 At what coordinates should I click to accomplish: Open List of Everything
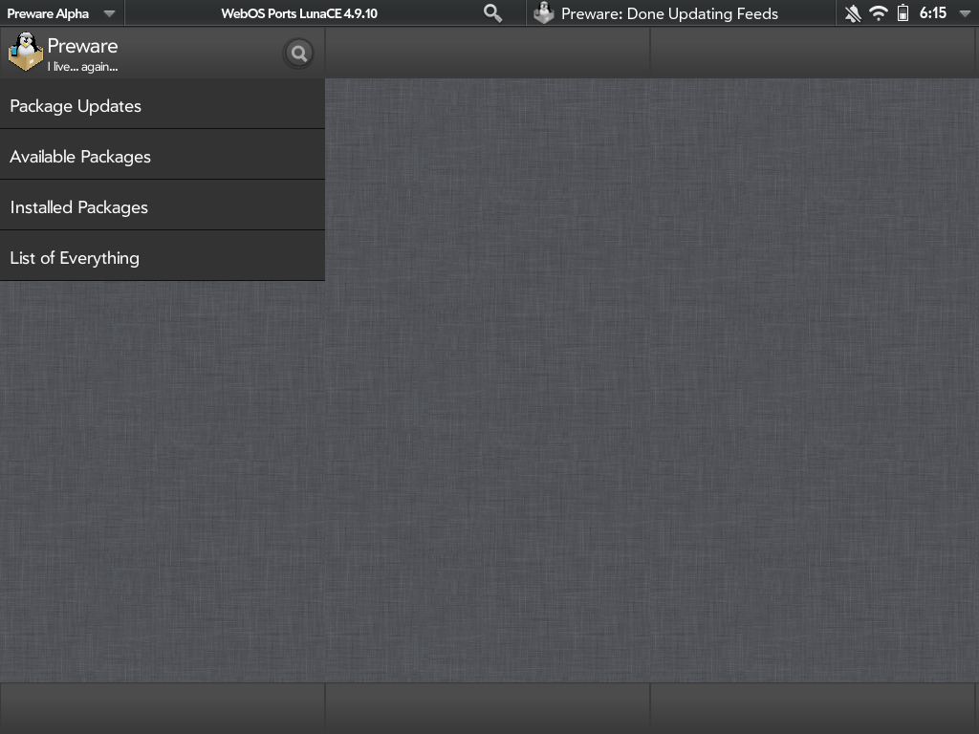tap(163, 256)
